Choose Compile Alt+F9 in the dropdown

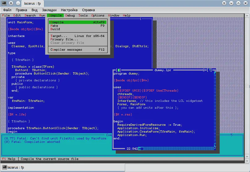[x=78, y=22]
